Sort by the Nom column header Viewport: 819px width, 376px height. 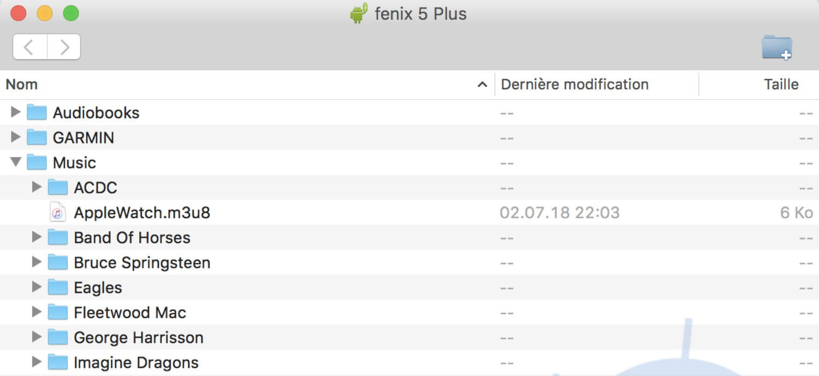(247, 85)
